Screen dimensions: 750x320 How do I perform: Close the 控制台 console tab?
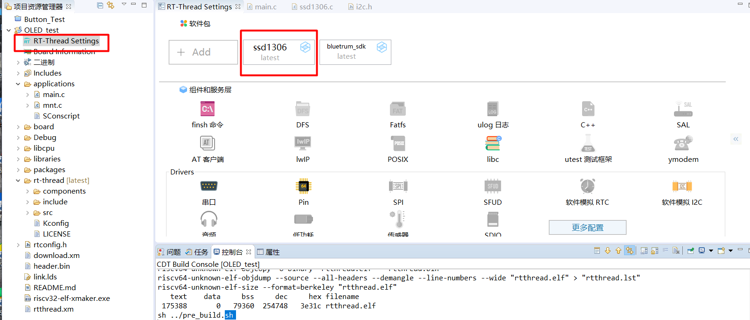(249, 252)
